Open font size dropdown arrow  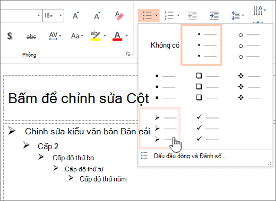click(61, 15)
